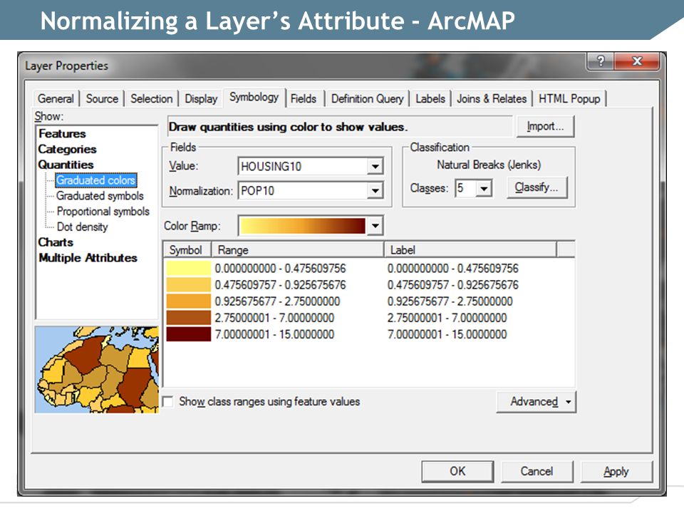Click label 0.925675677 - 2.75000000
This screenshot has width=684, height=513.
click(x=450, y=301)
